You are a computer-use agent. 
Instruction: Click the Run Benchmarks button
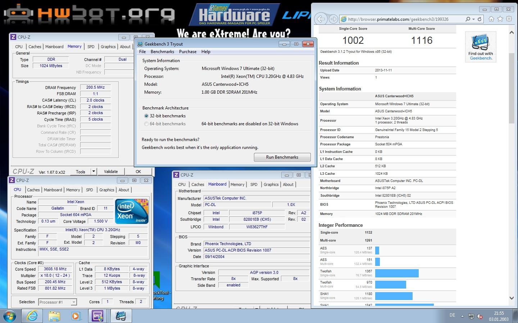[282, 157]
